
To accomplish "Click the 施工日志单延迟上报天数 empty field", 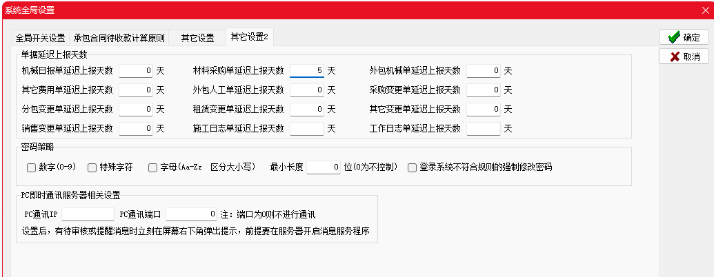I will [x=306, y=128].
